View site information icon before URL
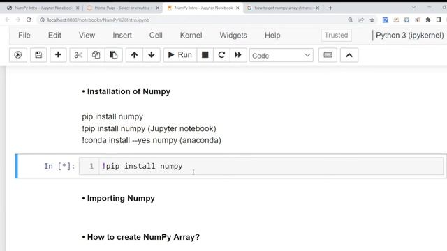This screenshot has height=251, width=447. click(42, 20)
